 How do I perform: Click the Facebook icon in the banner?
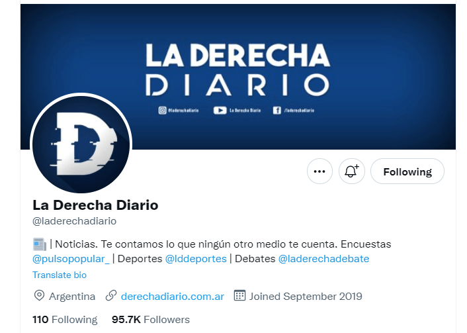click(277, 111)
